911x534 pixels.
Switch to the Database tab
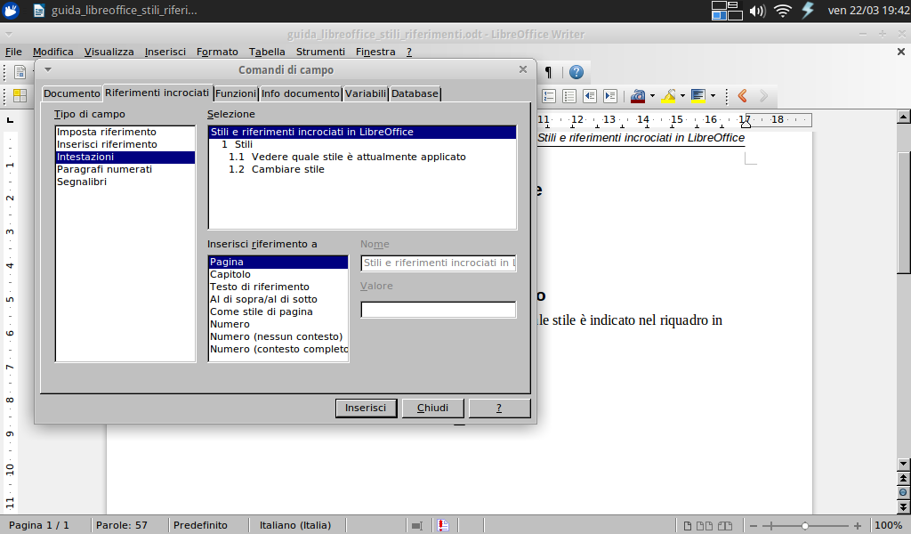pyautogui.click(x=415, y=93)
